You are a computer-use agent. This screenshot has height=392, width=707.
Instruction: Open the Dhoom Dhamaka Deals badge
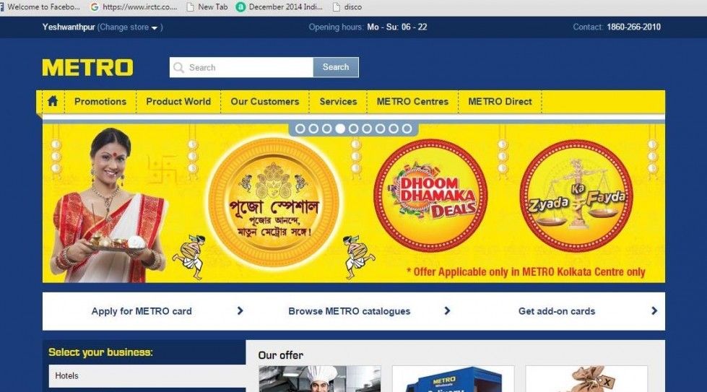coord(430,195)
